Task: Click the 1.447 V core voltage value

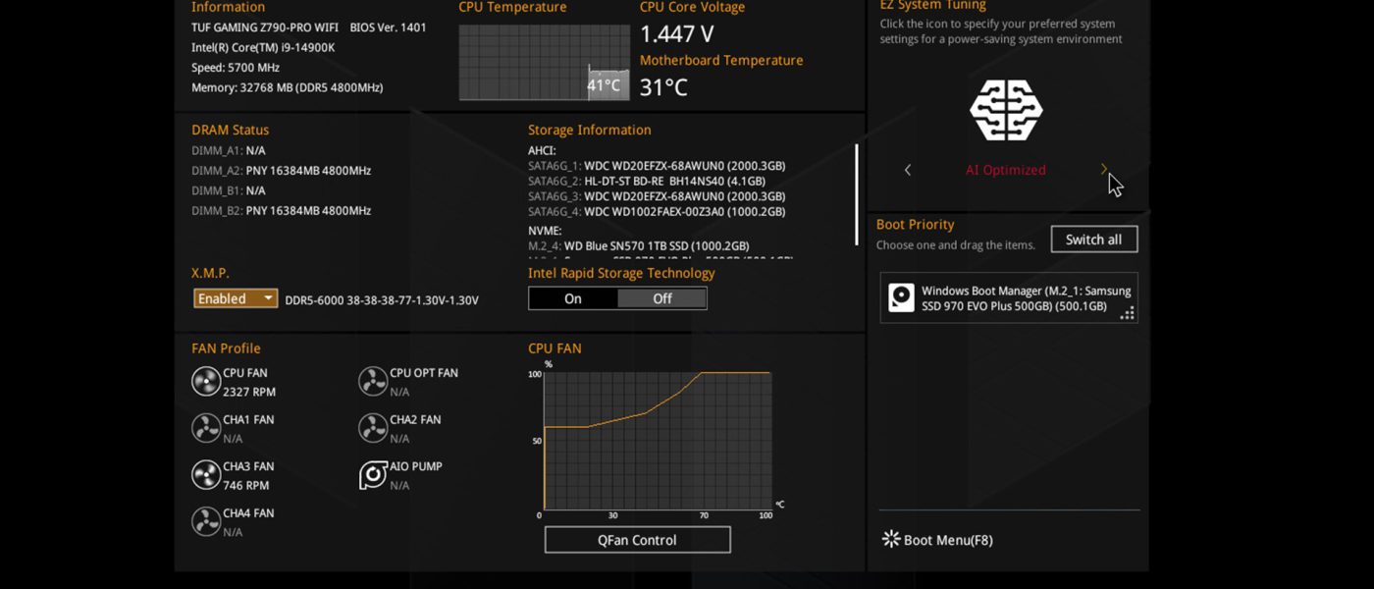Action: 677,34
